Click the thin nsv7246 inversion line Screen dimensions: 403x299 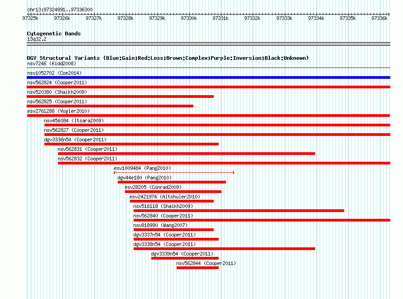(208, 68)
